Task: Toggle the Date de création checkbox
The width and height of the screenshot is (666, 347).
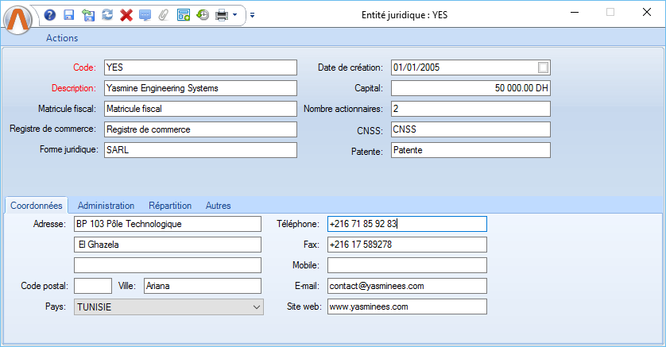Action: pos(544,67)
